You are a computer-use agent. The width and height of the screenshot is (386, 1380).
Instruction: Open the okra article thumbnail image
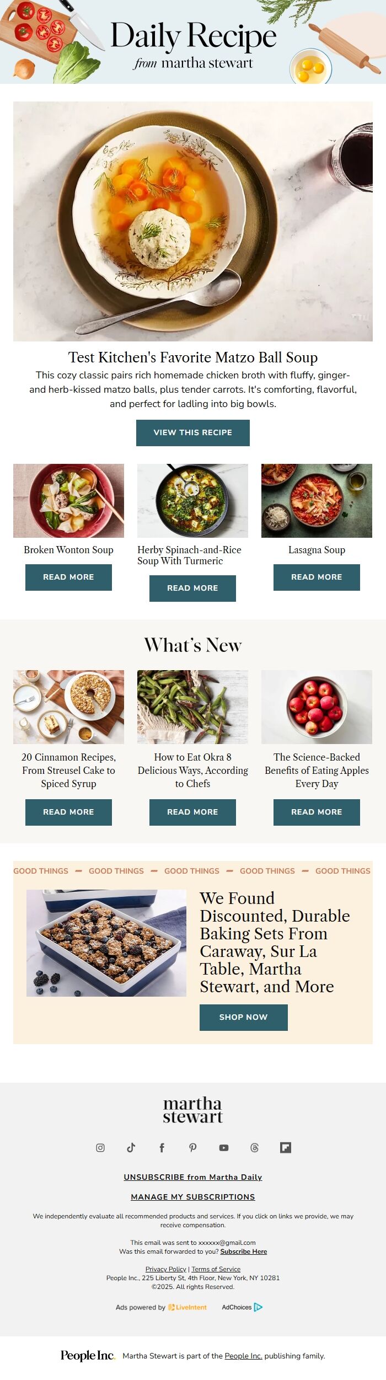click(192, 707)
